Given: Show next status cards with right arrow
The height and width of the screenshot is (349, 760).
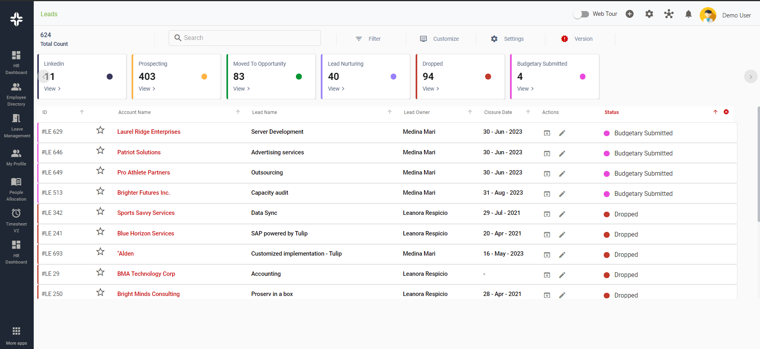Looking at the screenshot, I should click(x=750, y=77).
